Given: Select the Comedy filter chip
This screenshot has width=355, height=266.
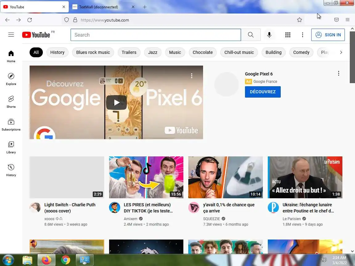Looking at the screenshot, I should [301, 52].
